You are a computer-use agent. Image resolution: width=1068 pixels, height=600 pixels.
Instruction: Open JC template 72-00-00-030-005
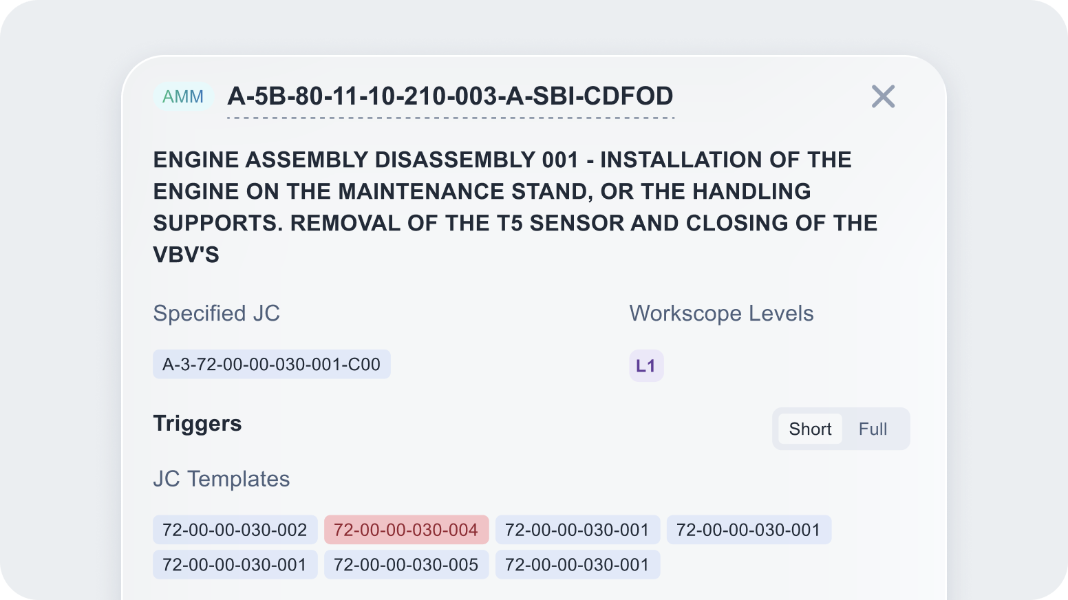(x=406, y=564)
